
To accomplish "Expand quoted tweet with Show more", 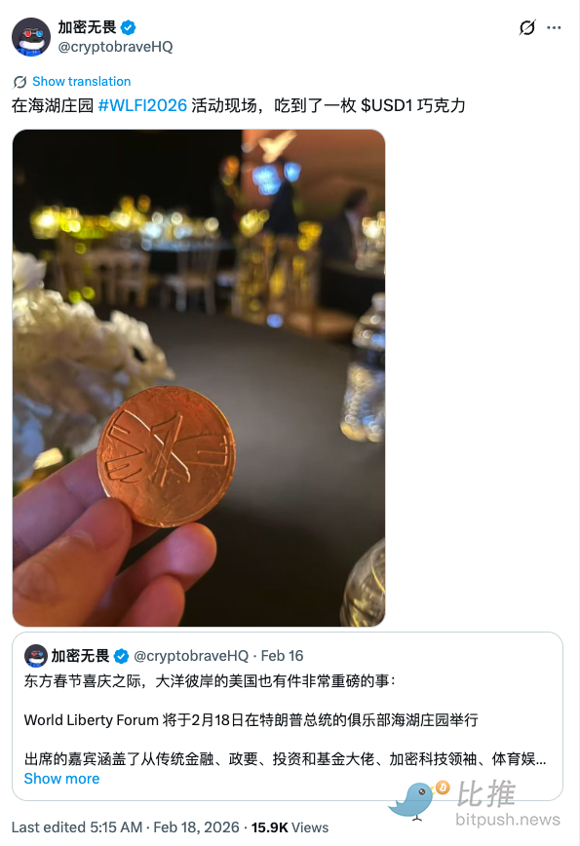I will tap(61, 779).
